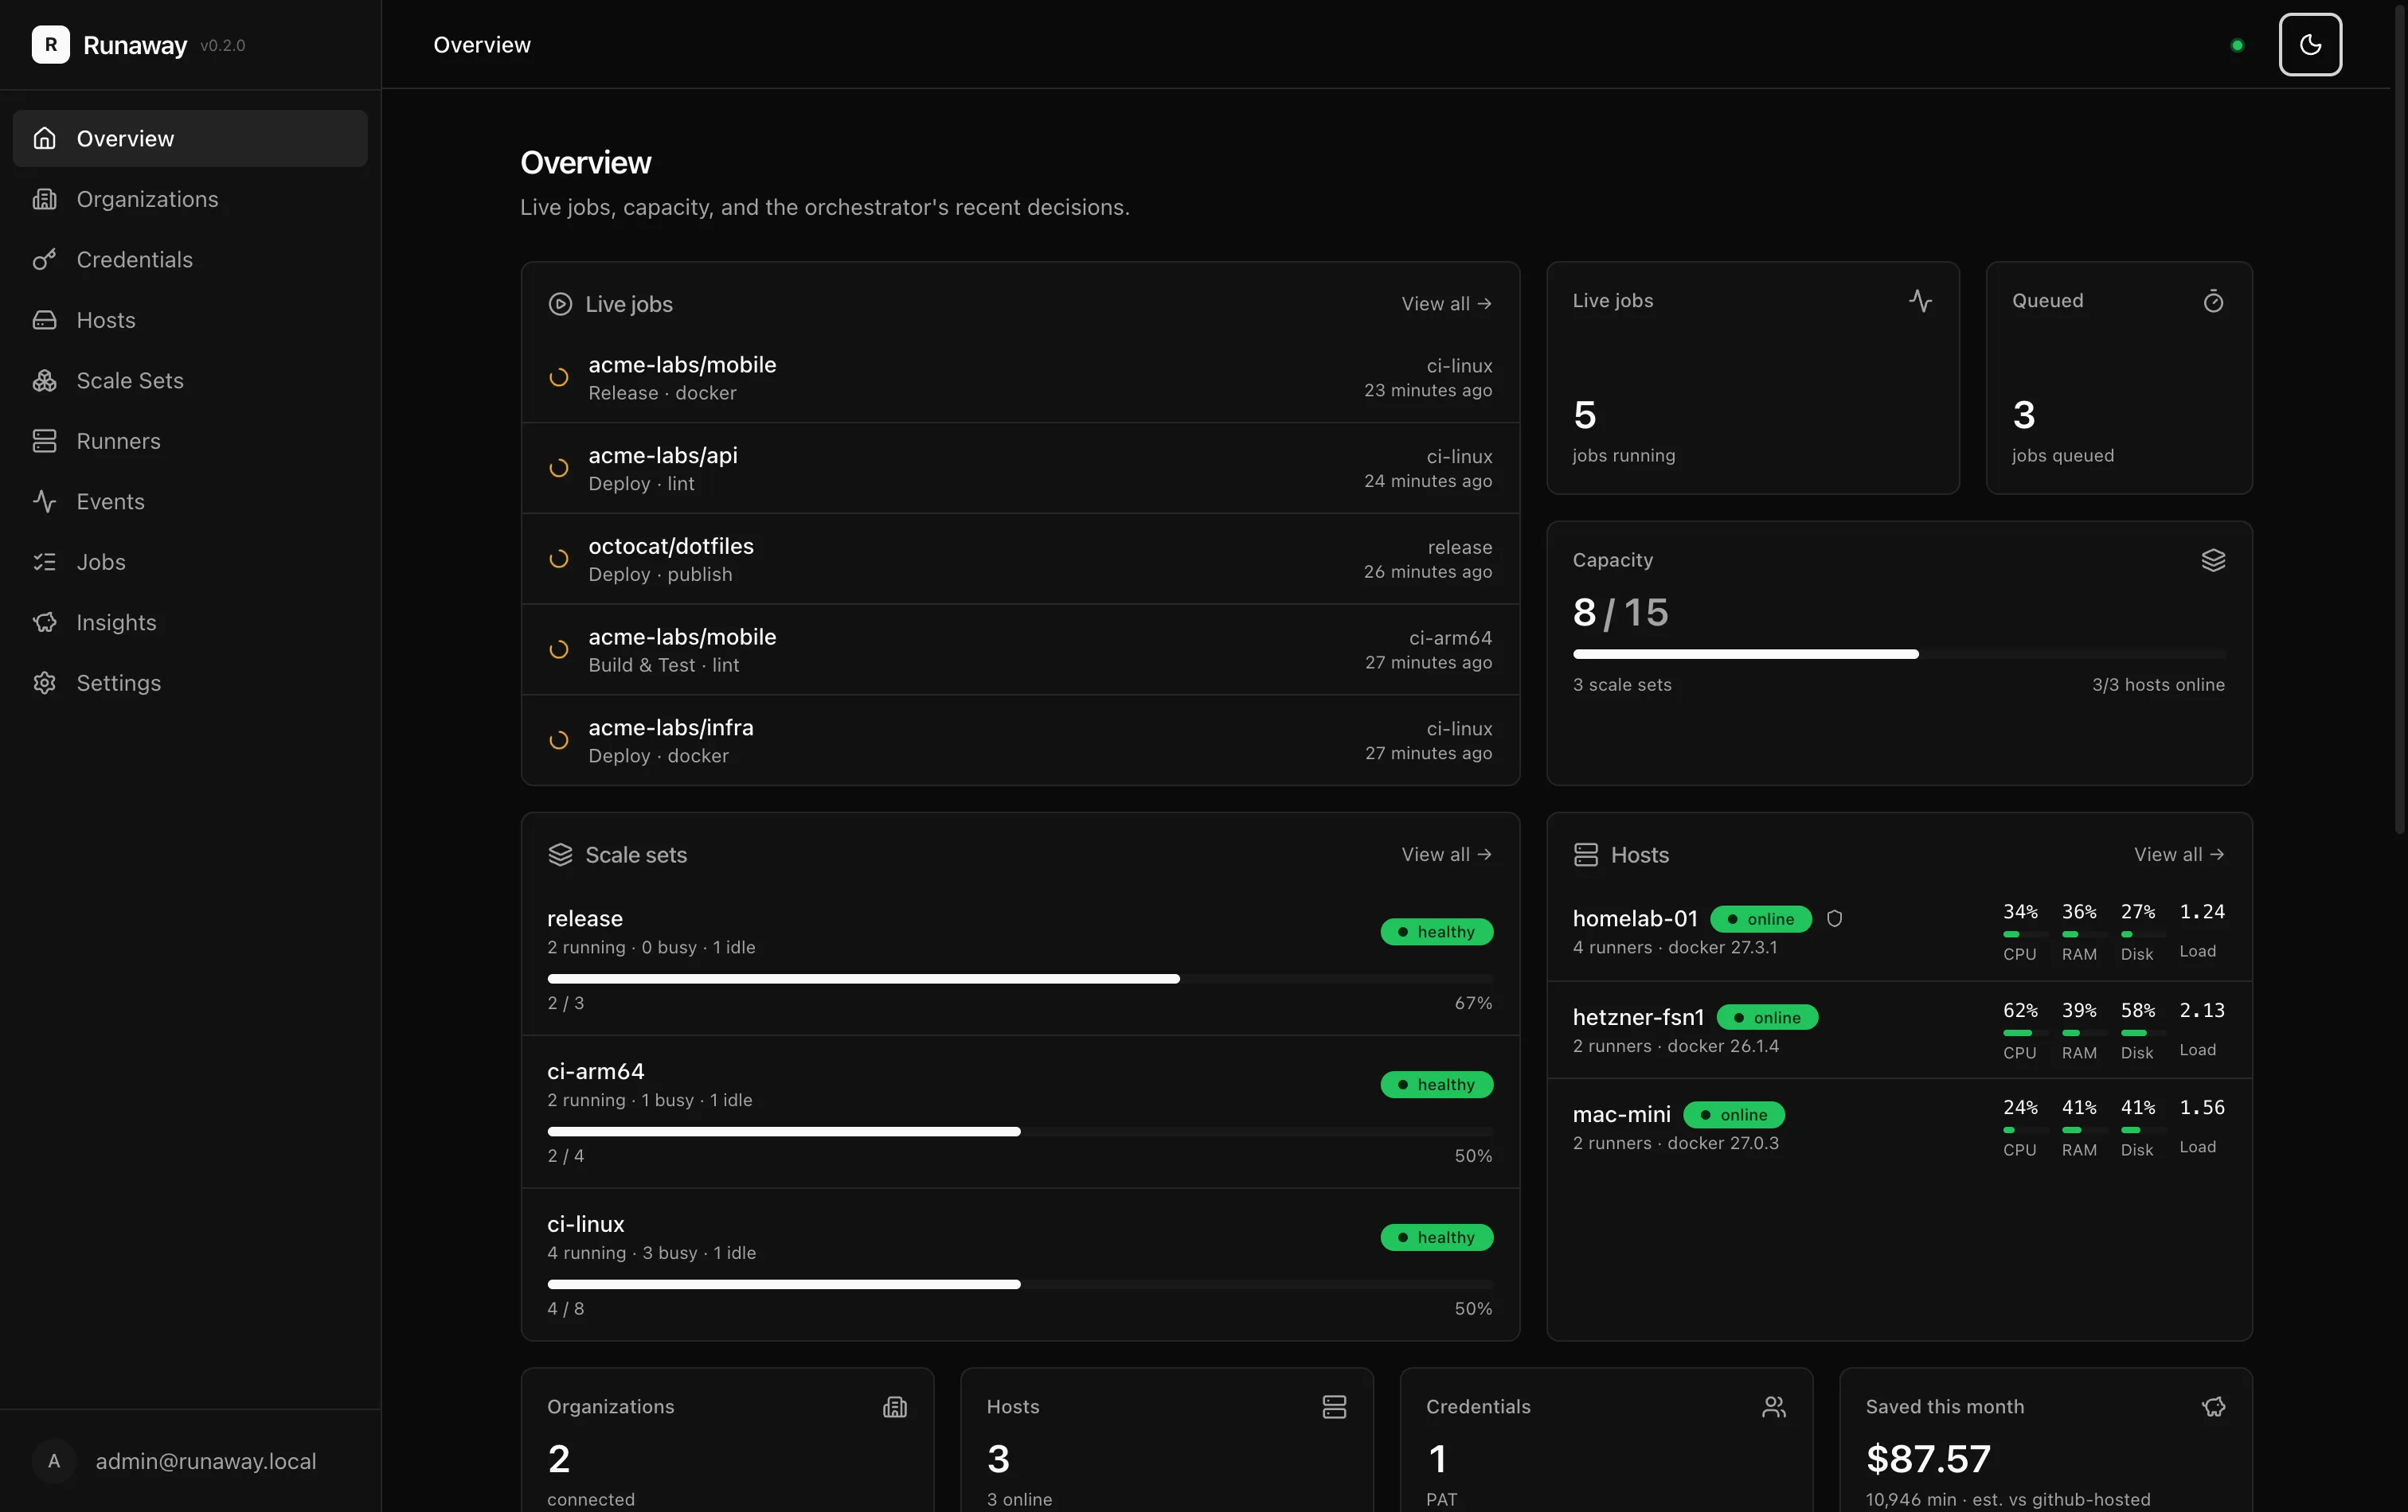Click spinner icon for acme-labs/infra job
2408x1512 pixels.
[x=559, y=741]
